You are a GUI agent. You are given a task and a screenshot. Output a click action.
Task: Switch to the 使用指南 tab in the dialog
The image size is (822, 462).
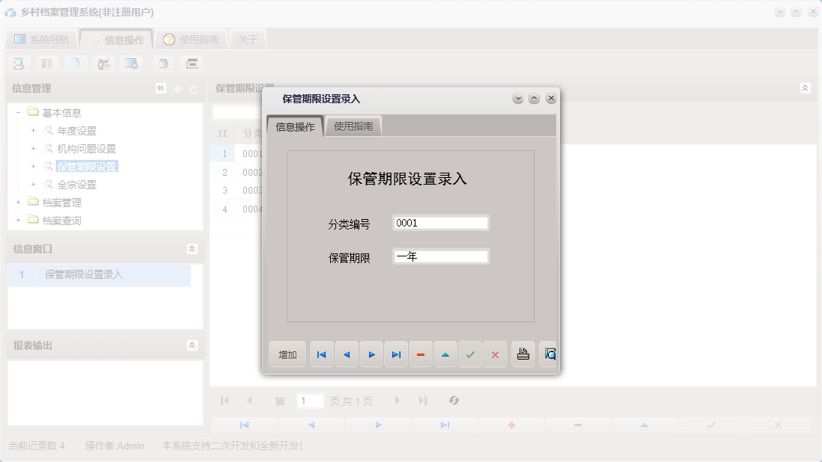click(352, 126)
